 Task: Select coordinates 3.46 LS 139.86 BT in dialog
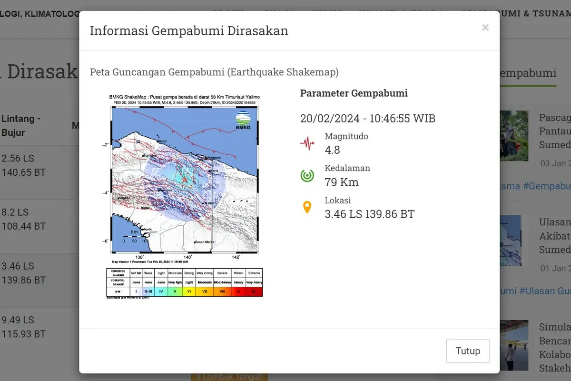pos(370,214)
